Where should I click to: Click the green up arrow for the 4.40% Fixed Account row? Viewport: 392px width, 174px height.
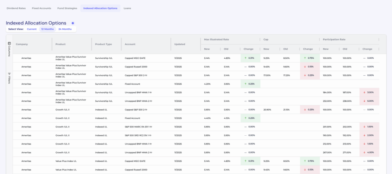point(246,118)
